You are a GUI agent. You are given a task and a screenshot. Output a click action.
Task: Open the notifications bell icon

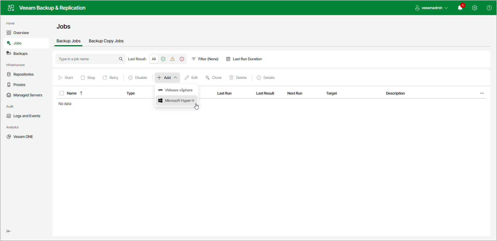coord(460,8)
